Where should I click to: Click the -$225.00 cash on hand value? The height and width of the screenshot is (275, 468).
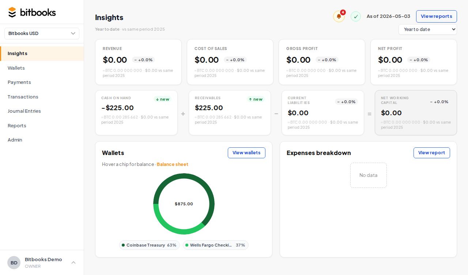(x=117, y=108)
